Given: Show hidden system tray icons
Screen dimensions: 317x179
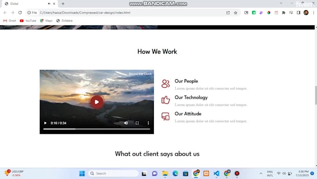Looking at the screenshot, I should pyautogui.click(x=261, y=173).
